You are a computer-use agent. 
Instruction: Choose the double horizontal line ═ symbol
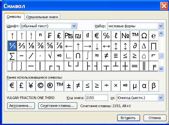click(135, 66)
